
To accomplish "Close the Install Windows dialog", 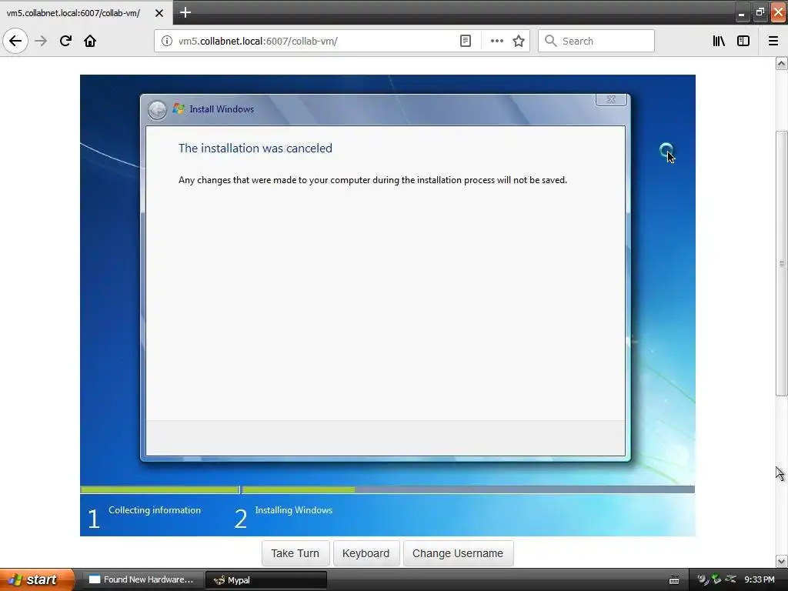I will 611,99.
